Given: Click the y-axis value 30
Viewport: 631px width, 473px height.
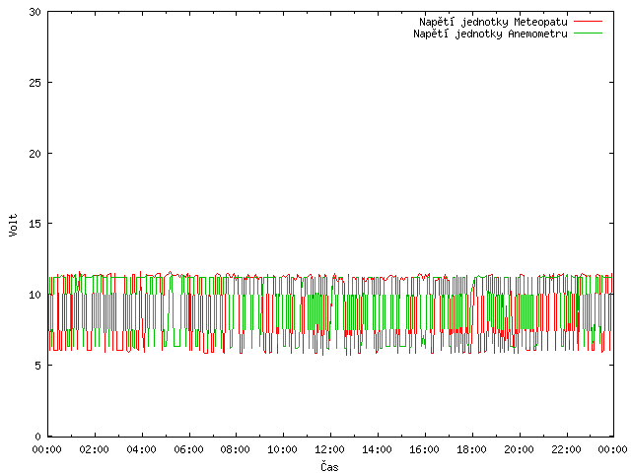Looking at the screenshot, I should (x=35, y=12).
